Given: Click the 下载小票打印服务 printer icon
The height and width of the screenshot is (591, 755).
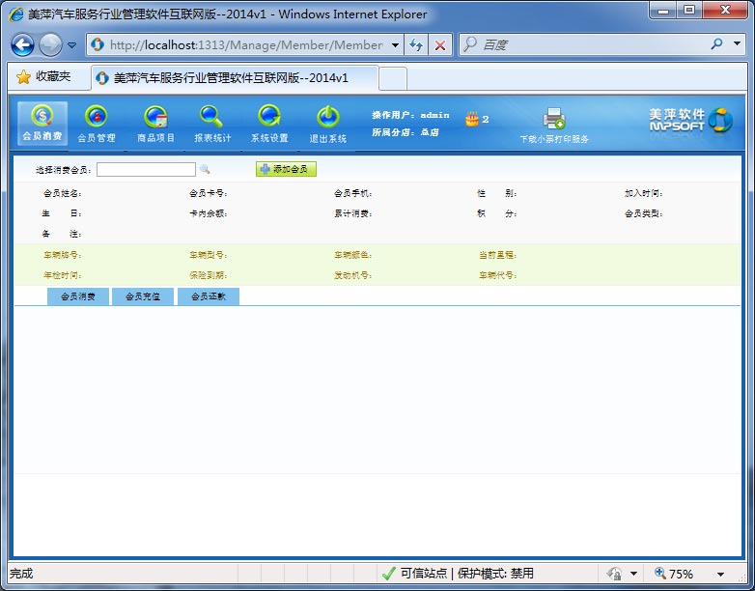Looking at the screenshot, I should (554, 120).
